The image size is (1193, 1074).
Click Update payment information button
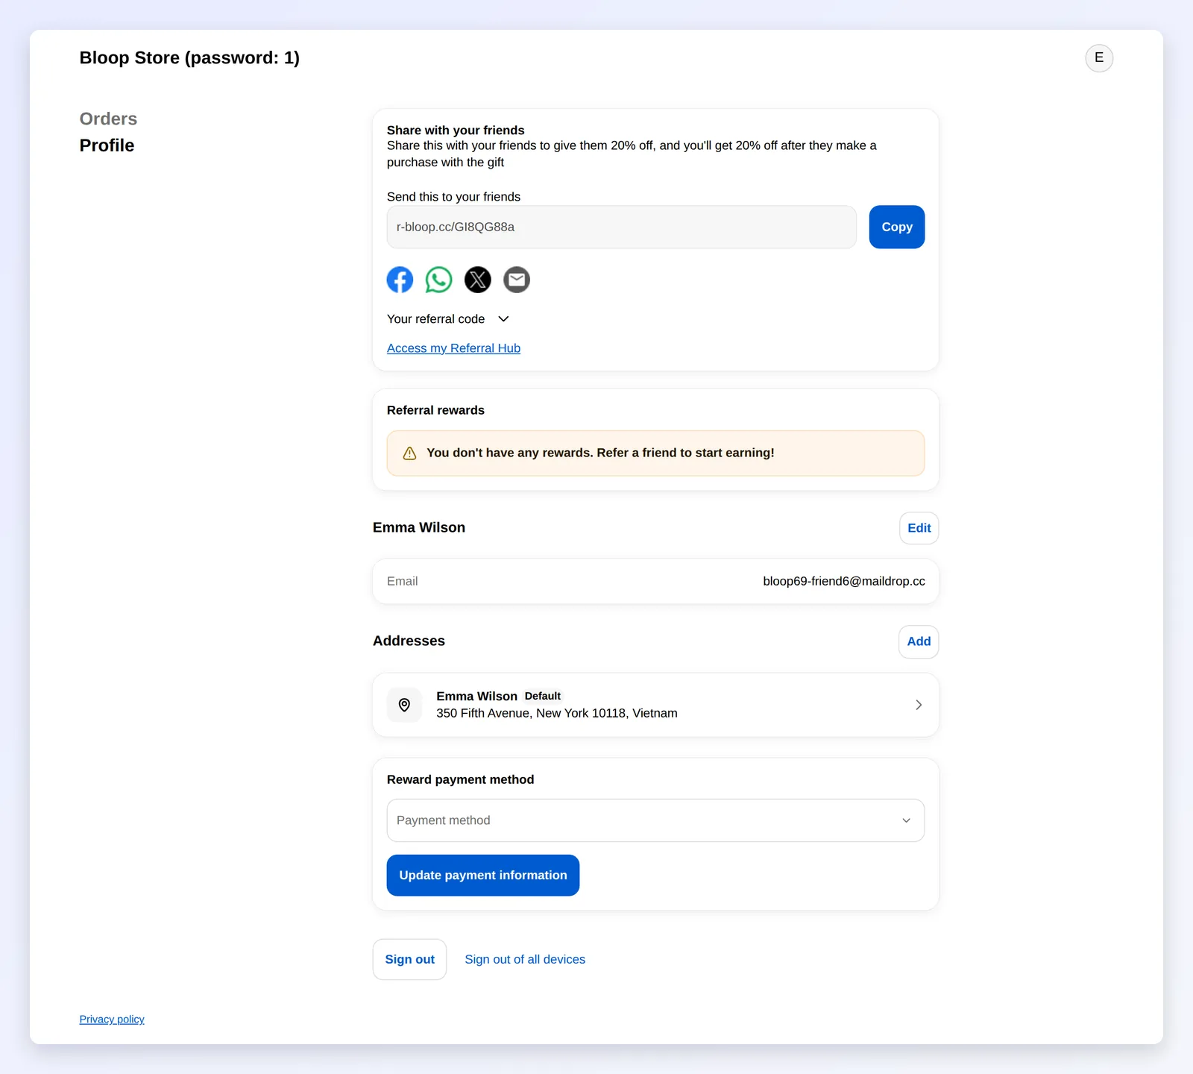coord(483,876)
